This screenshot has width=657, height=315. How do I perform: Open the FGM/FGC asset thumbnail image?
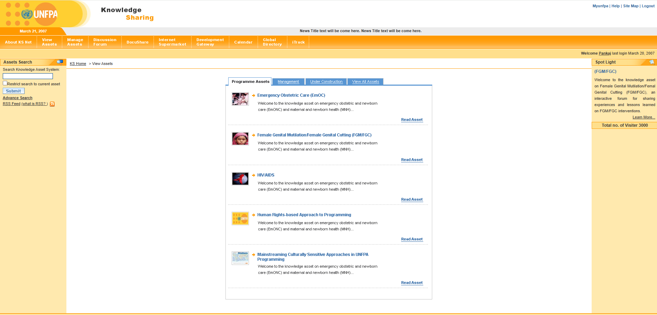click(240, 139)
